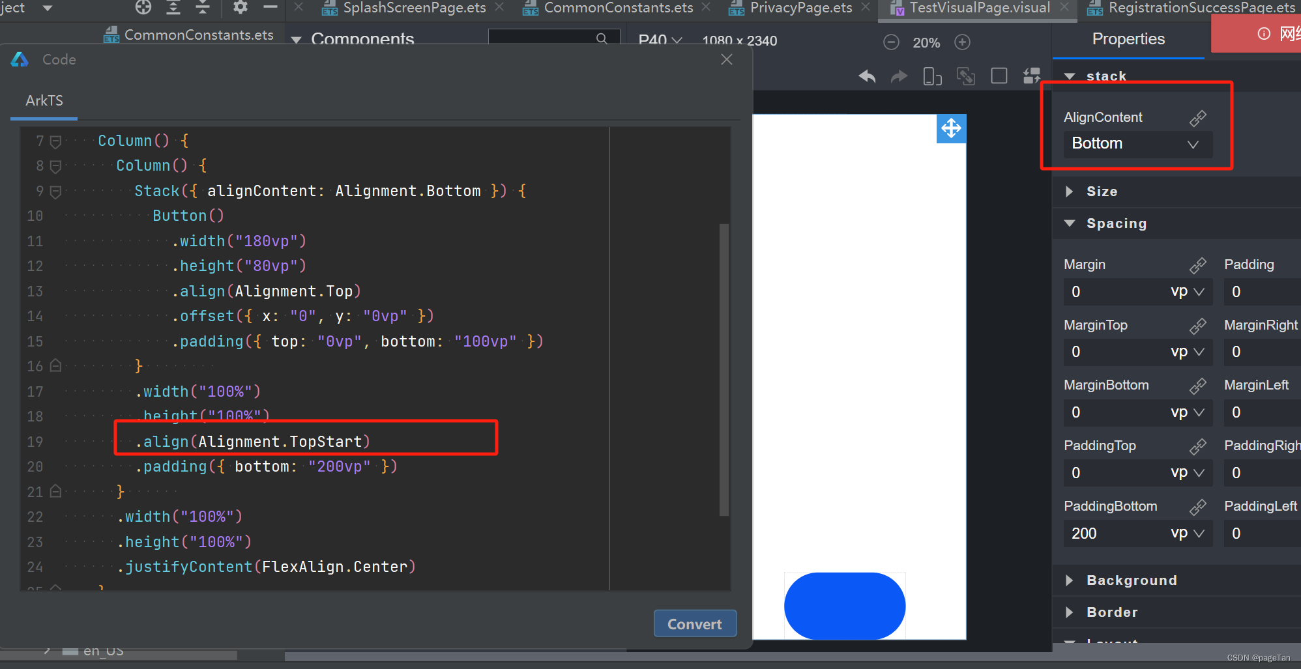1301x669 pixels.
Task: Click the move handle on canvas
Action: (951, 128)
